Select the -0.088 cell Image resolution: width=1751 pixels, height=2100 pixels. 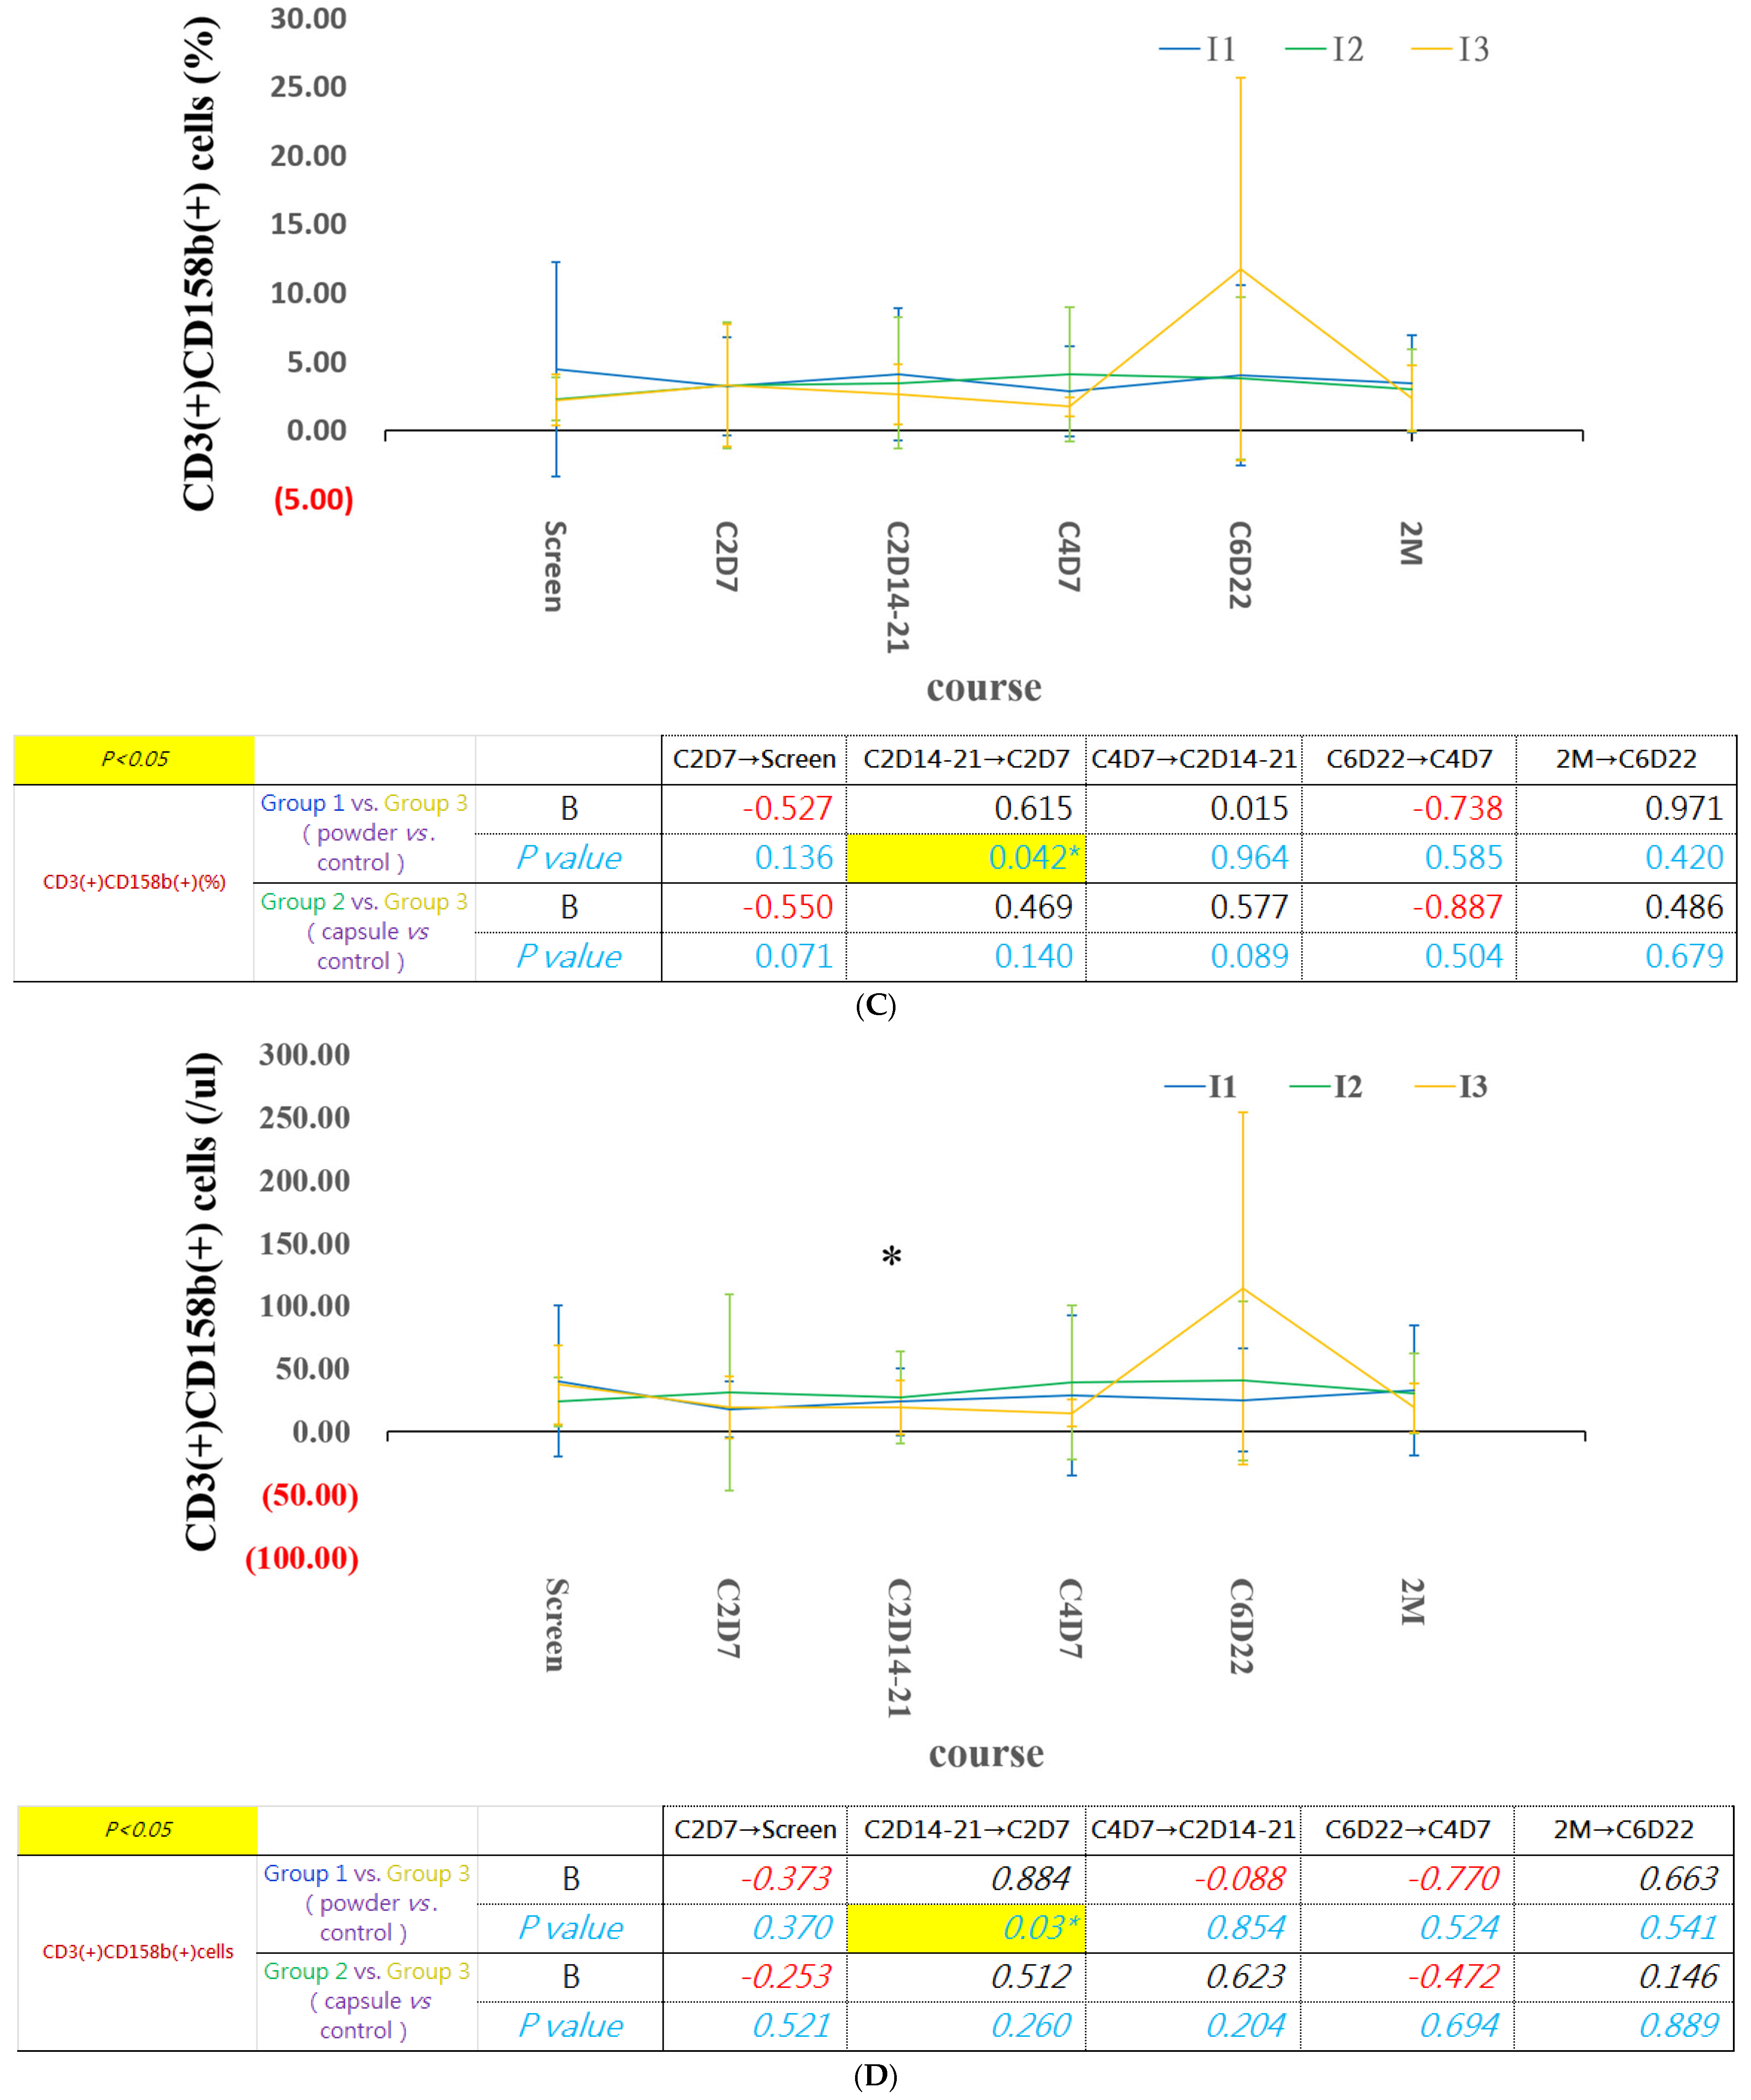pos(1193,1878)
